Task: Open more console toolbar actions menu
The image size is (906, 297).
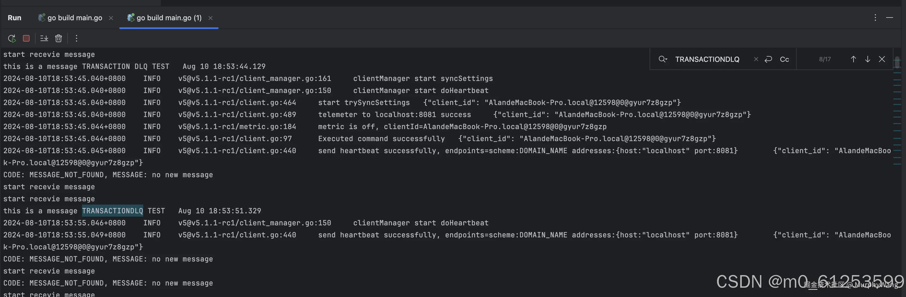Action: pos(76,38)
